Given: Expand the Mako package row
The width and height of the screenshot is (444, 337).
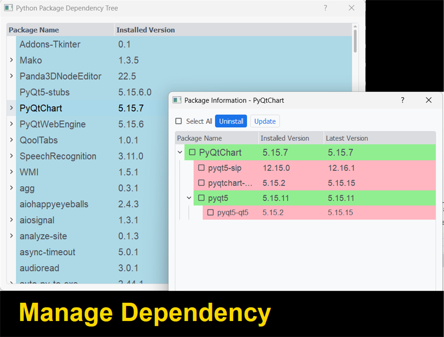Looking at the screenshot, I should pos(11,60).
